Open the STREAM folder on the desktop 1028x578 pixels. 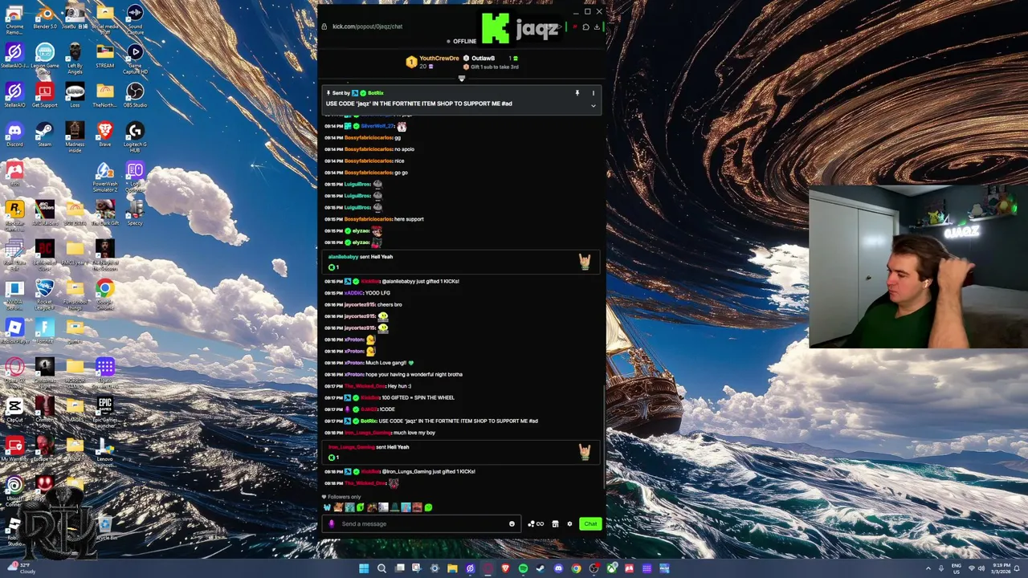(x=104, y=56)
